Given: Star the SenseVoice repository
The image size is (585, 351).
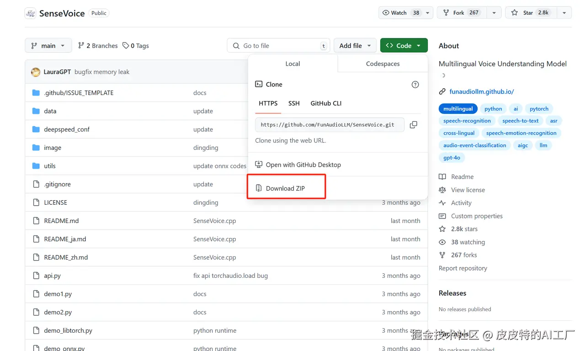Looking at the screenshot, I should tap(531, 13).
